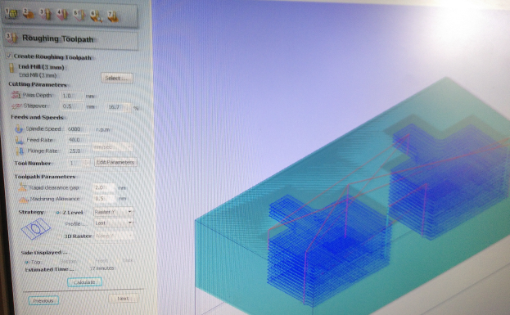Choose Bottom under Side Displayed

(55, 261)
